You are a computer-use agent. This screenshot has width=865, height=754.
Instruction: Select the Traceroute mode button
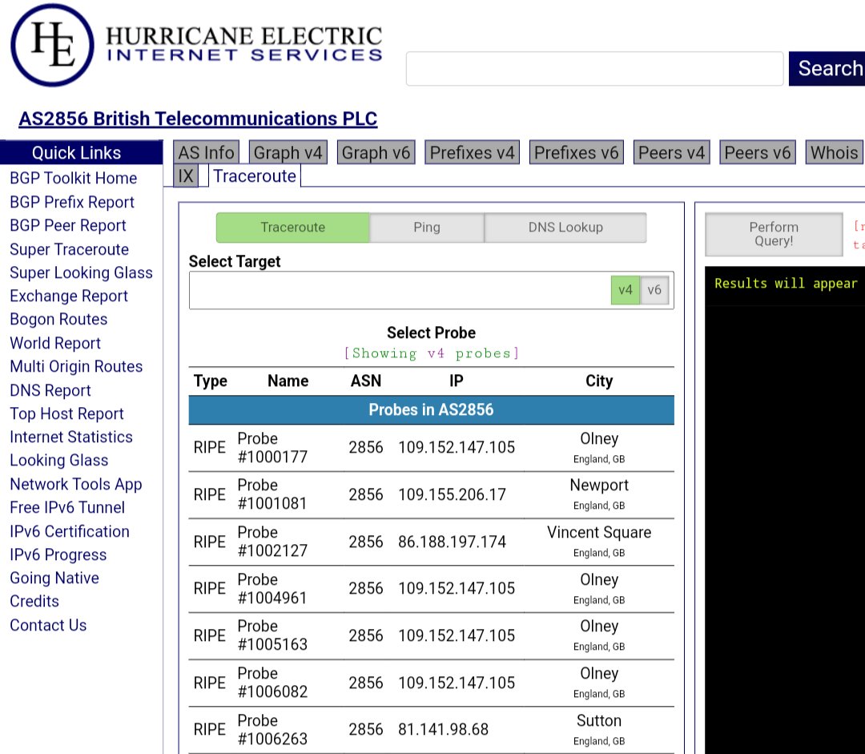point(292,228)
